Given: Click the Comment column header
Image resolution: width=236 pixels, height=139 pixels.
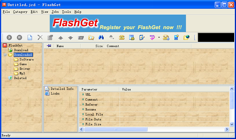Looking at the screenshot, I should (148, 46).
